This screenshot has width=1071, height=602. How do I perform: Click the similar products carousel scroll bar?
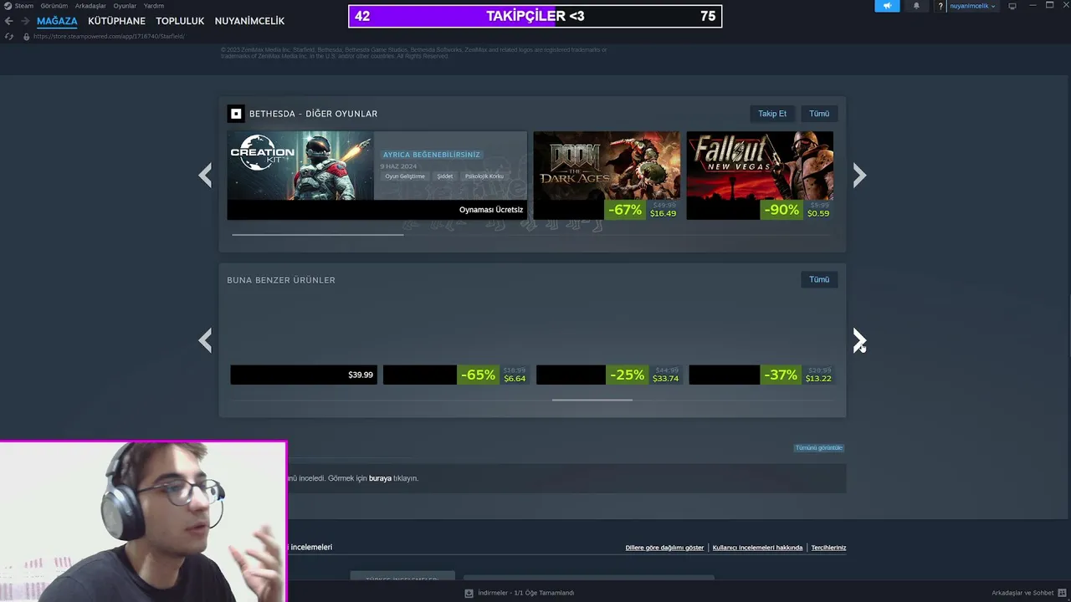592,400
